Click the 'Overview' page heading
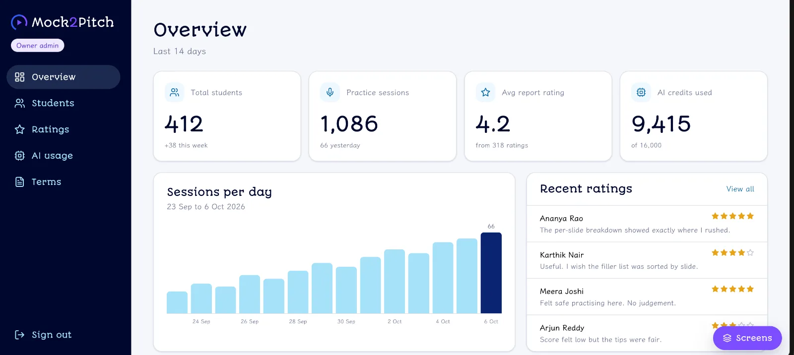The width and height of the screenshot is (794, 355). tap(200, 30)
